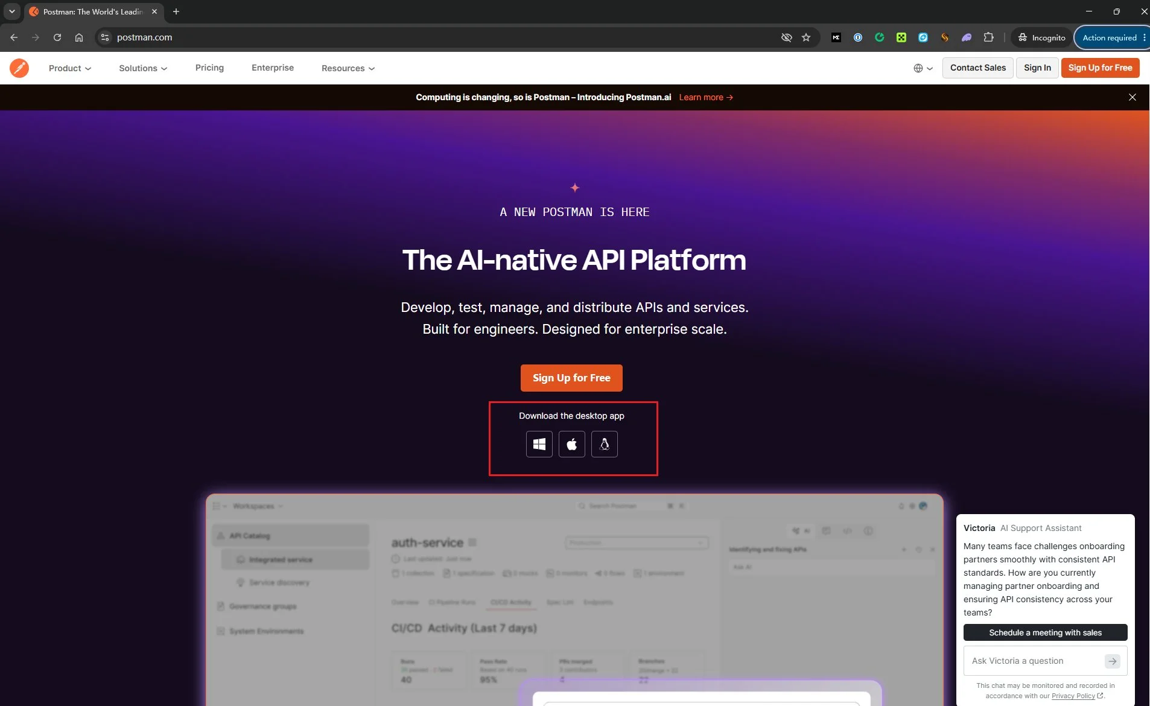The width and height of the screenshot is (1150, 706).
Task: Open the lime green dice extension
Action: click(x=901, y=37)
